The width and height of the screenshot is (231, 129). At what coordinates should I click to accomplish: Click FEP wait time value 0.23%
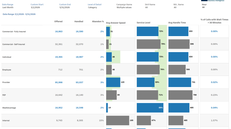coord(214,95)
